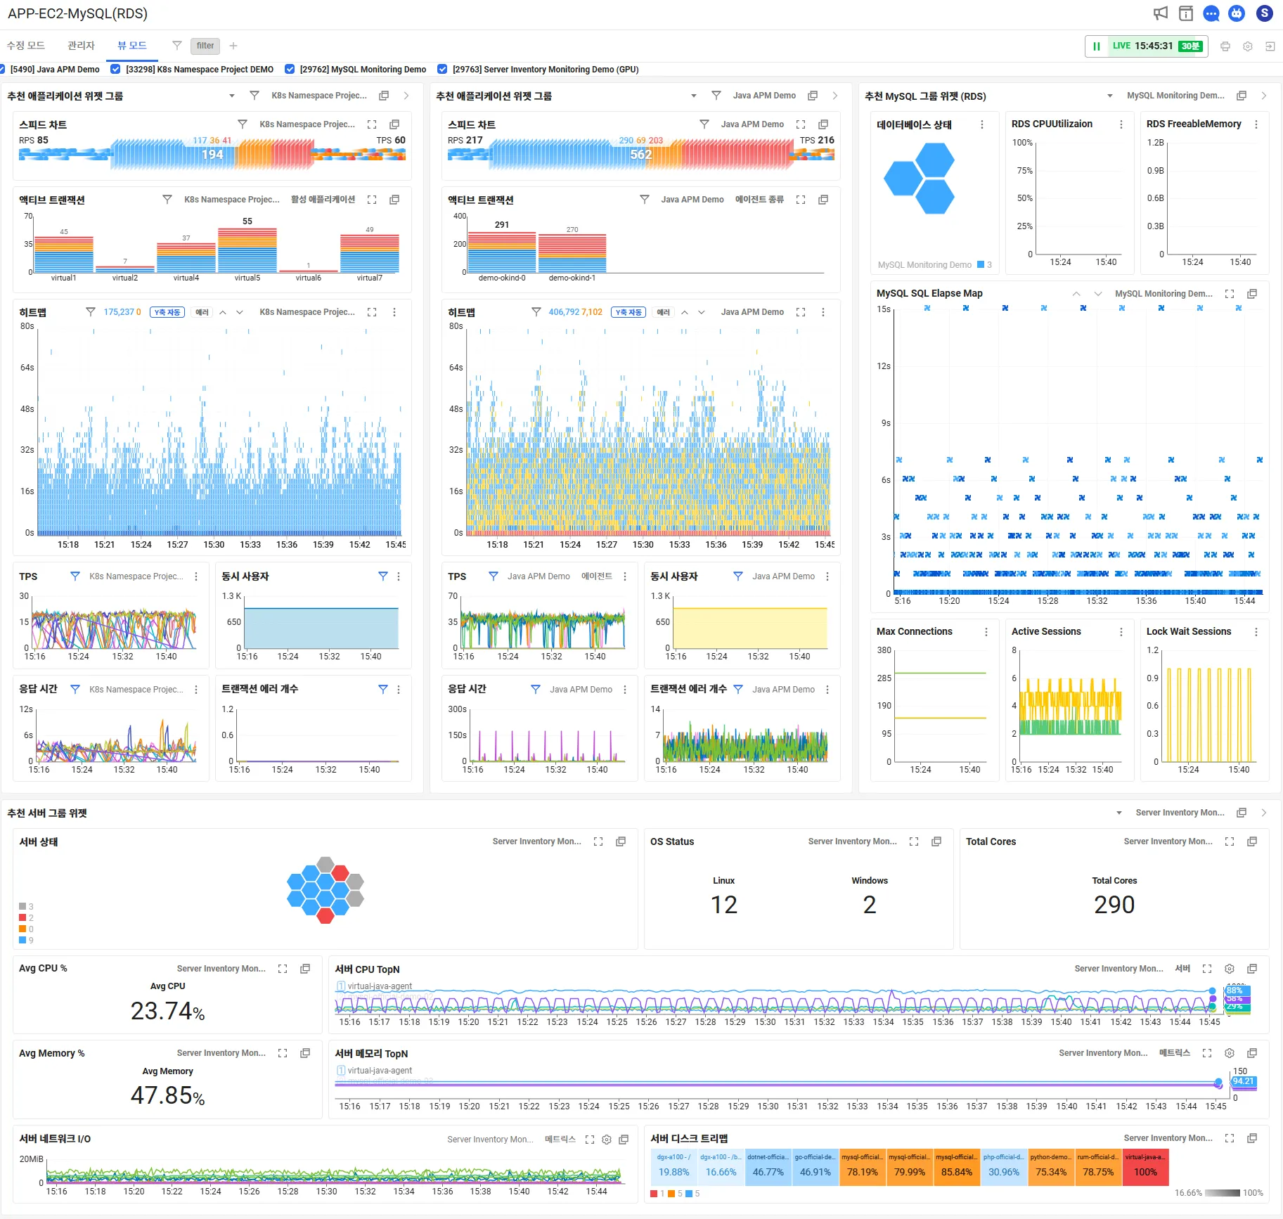
Task: Click down chevron on MySQL SQL Elapse Map
Action: (1098, 294)
